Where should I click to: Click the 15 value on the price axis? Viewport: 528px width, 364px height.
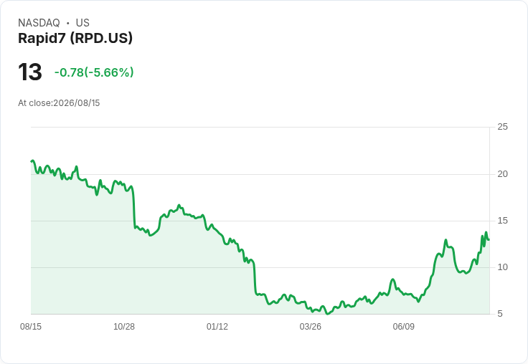coord(502,221)
